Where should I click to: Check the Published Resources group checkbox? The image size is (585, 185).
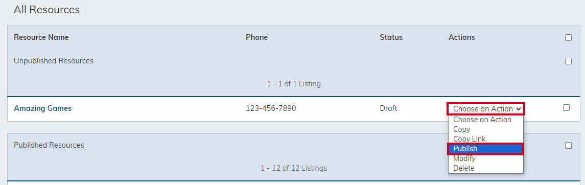(568, 146)
